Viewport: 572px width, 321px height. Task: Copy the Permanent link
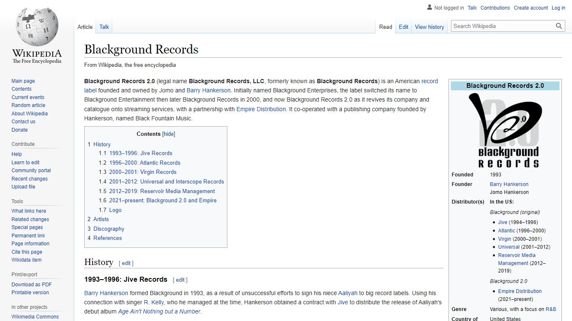28,236
